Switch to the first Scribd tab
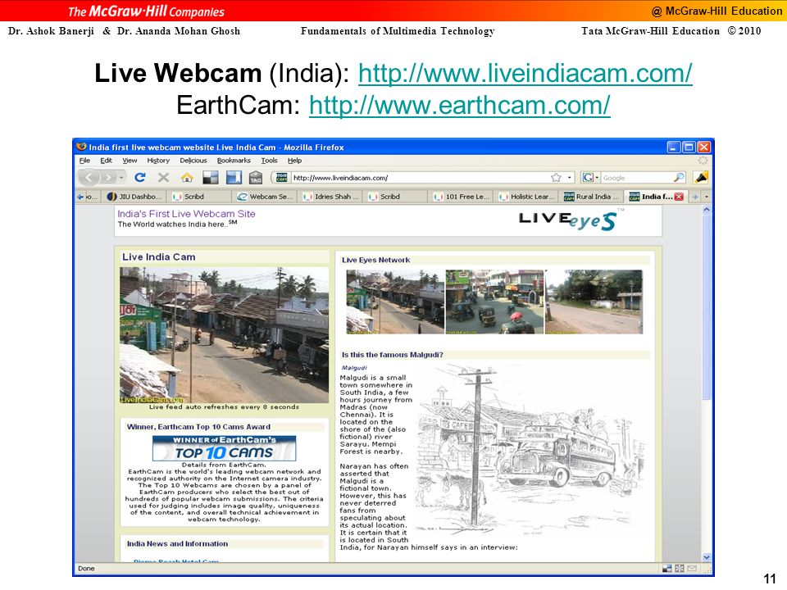Viewport: 787px width, 590px height. 199,197
